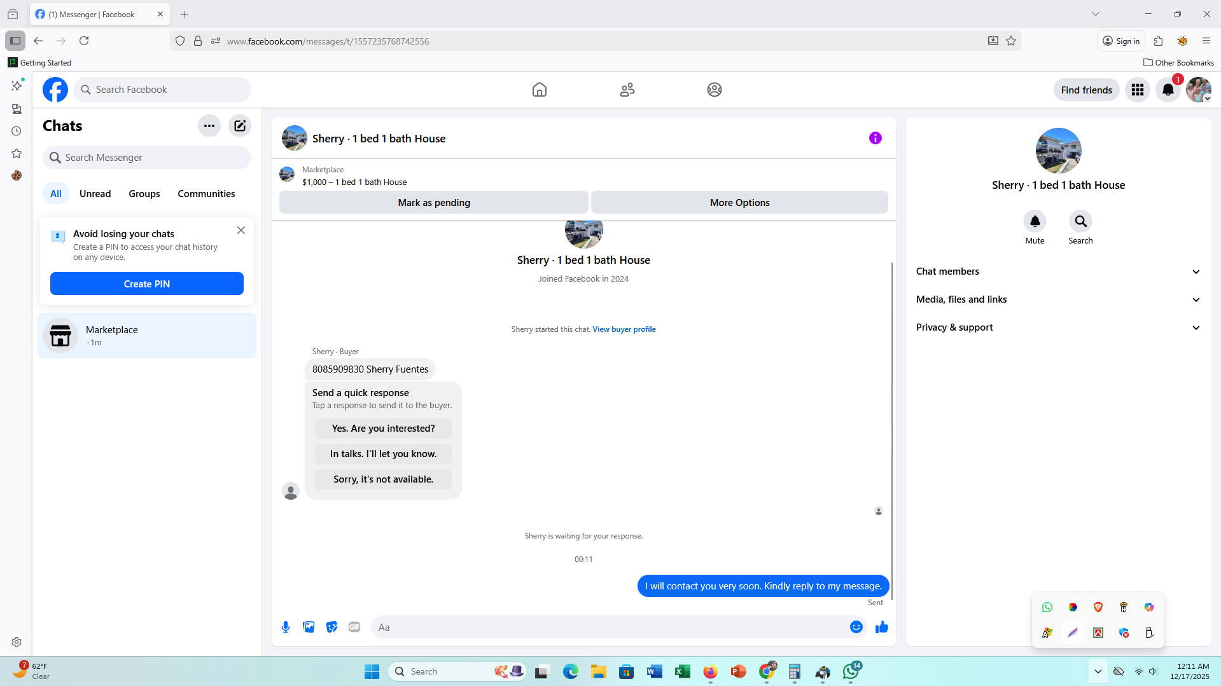Reload the page with the refresh icon
The image size is (1221, 686).
(84, 41)
